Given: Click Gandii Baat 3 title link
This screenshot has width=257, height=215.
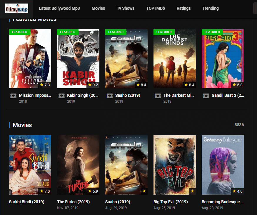Looking at the screenshot, I should click(x=228, y=95).
